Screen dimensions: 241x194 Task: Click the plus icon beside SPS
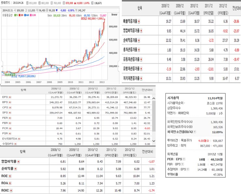(x=10, y=113)
